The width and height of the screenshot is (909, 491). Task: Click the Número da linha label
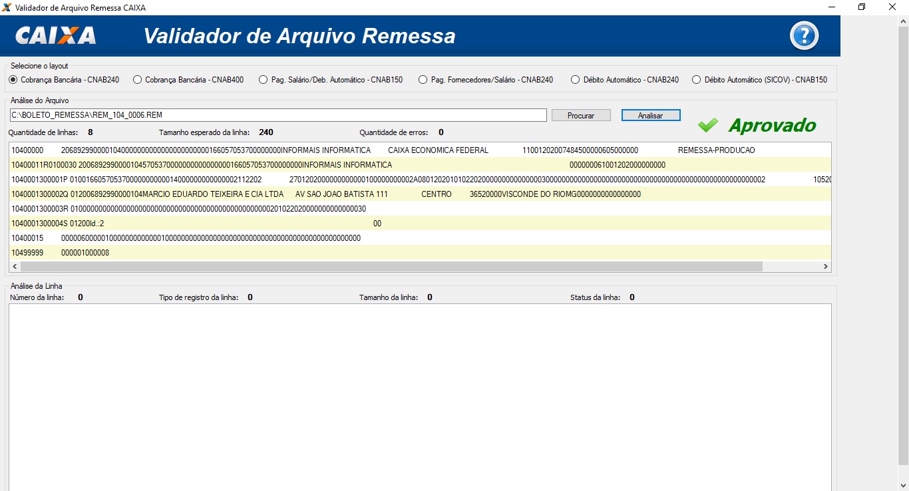pos(37,297)
